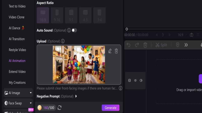The height and width of the screenshot is (113, 202).
Task: Undo the last timeline action
Action: 129,45
